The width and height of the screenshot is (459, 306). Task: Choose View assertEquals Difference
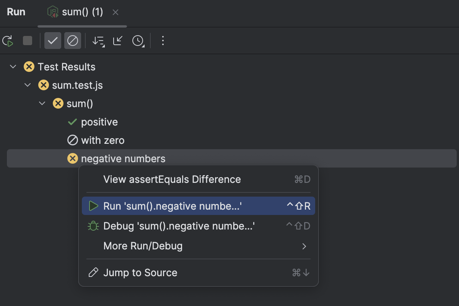tap(172, 179)
